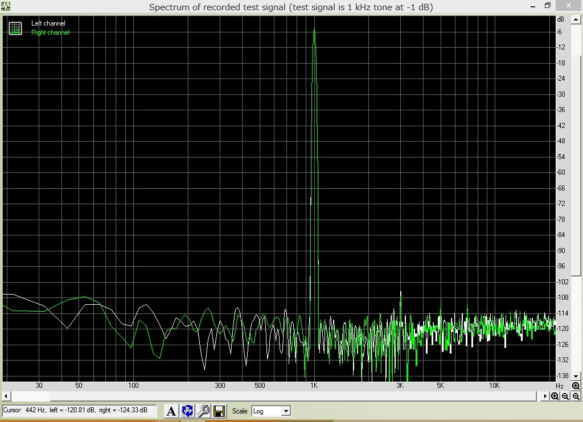Open graph options via wrench icon
This screenshot has width=583, height=422.
point(203,411)
